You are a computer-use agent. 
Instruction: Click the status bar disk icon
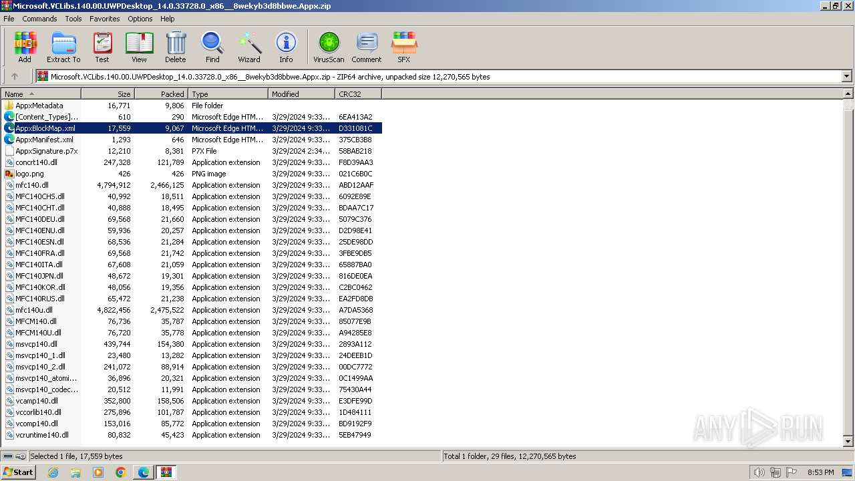tap(9, 456)
